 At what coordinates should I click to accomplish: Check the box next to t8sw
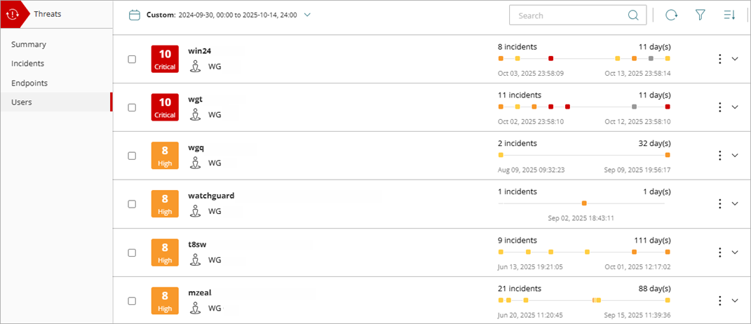(x=132, y=252)
